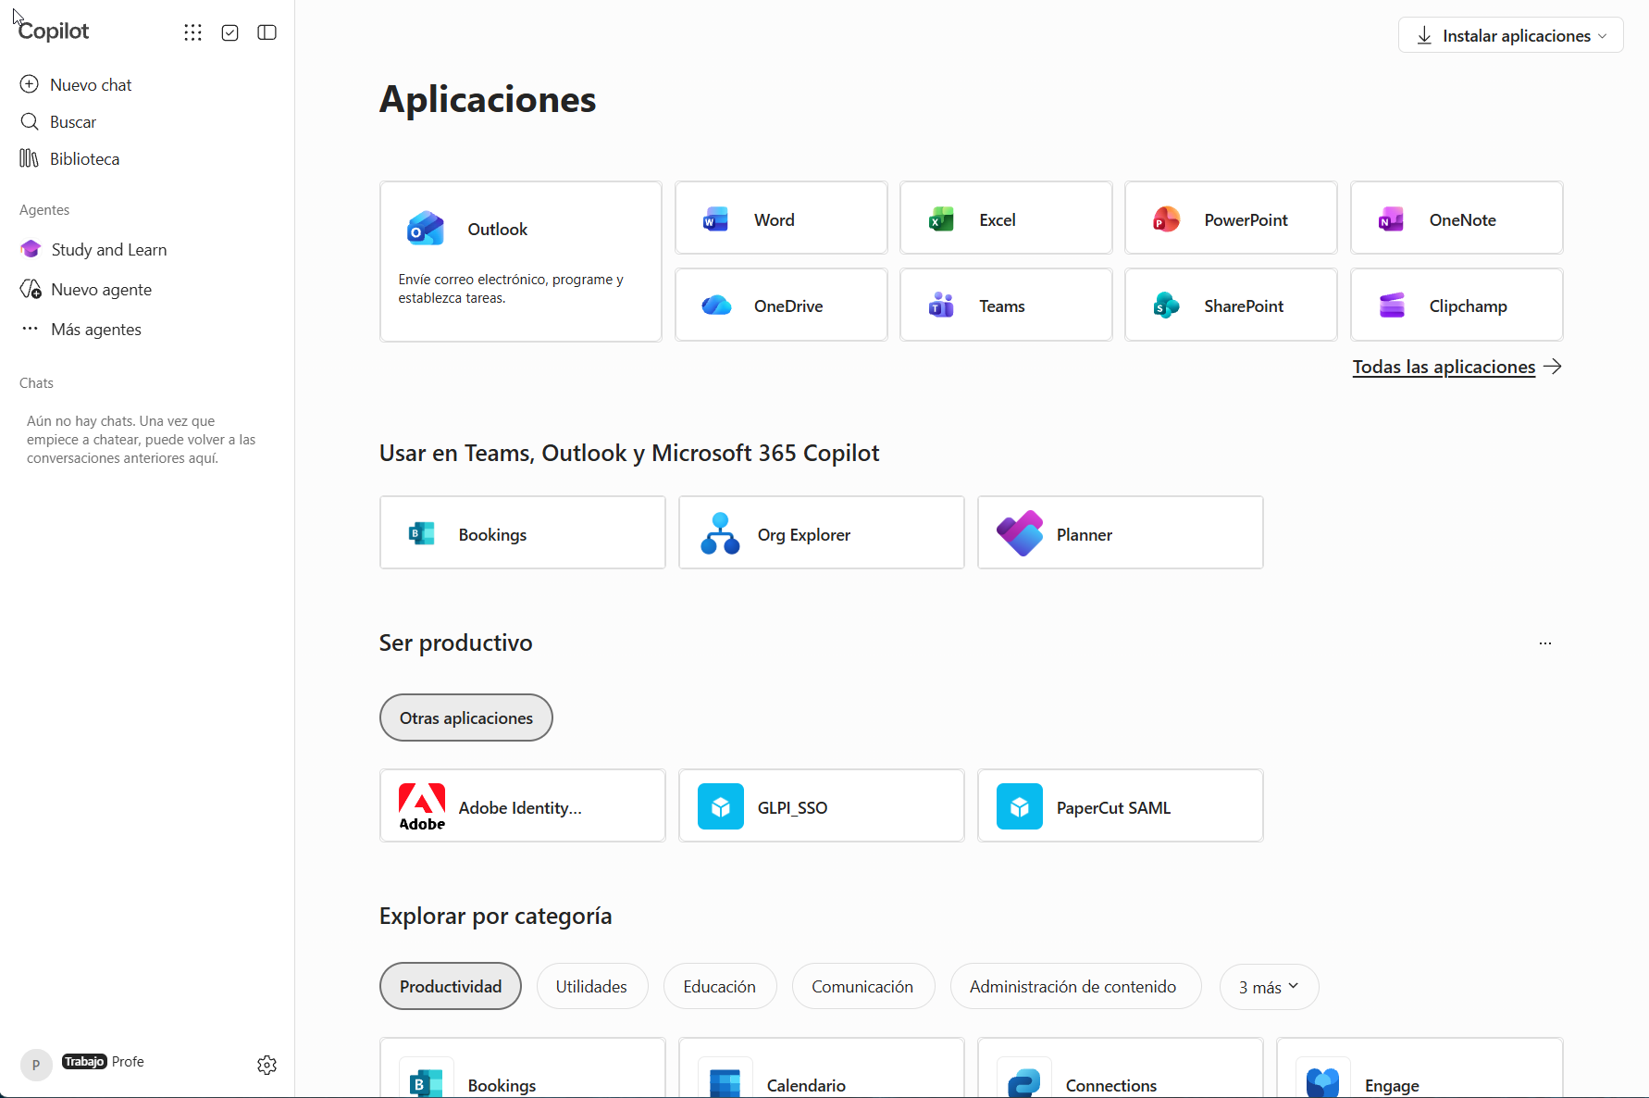Open the Outlook app card
The height and width of the screenshot is (1098, 1649).
(521, 261)
